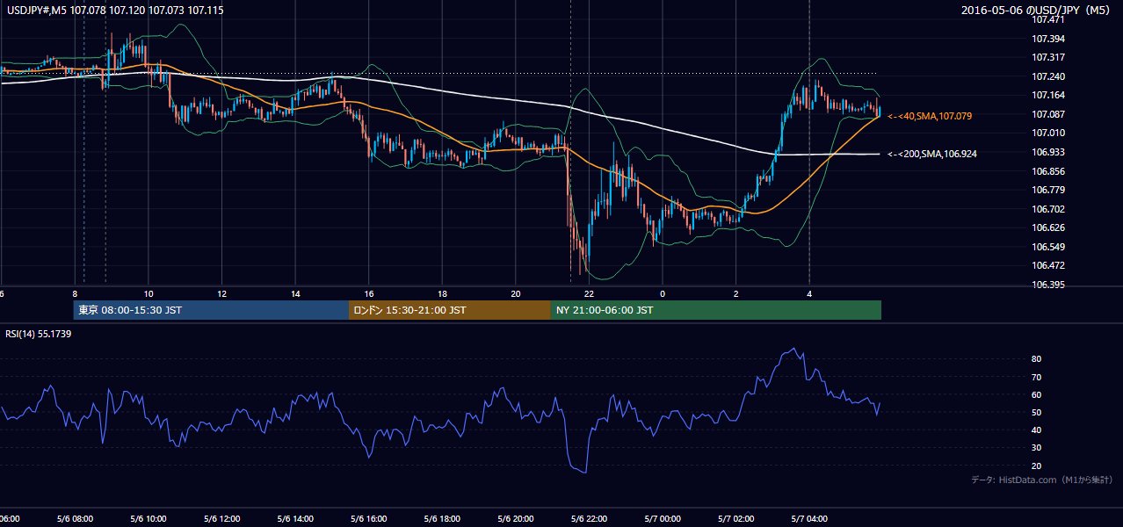
Task: Click the 5/7 00:00 time axis label
Action: pos(663,519)
